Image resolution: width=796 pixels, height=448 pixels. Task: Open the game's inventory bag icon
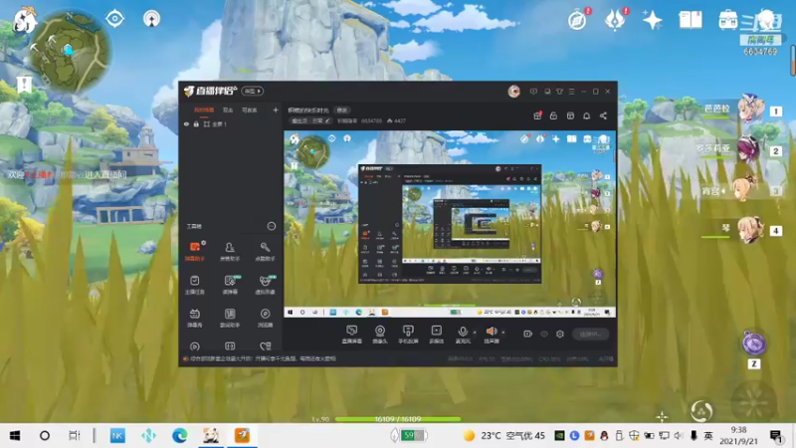(728, 20)
